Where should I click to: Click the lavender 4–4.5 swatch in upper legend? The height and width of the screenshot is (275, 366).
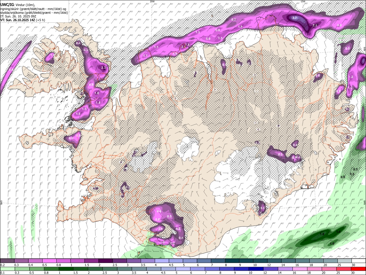coord(162,261)
